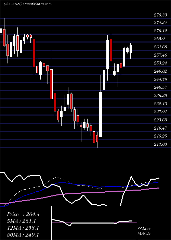
Task: Click the 257.46 price level label
Action: (x=160, y=55)
